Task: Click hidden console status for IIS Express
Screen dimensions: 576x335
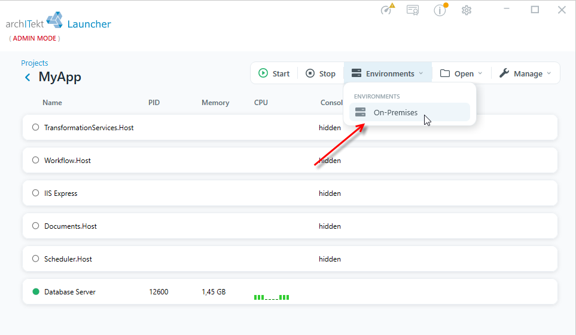Action: coord(330,193)
